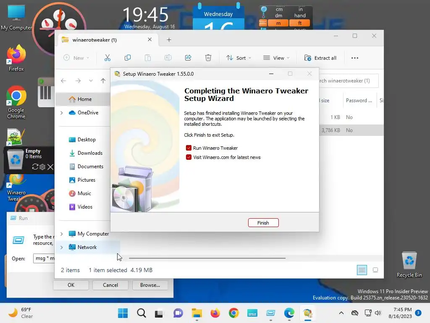Open recent locations chevron in Explorer
The image size is (430, 323).
[91, 81]
